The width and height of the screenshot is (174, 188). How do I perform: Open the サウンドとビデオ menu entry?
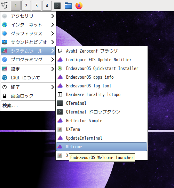pyautogui.click(x=28, y=42)
